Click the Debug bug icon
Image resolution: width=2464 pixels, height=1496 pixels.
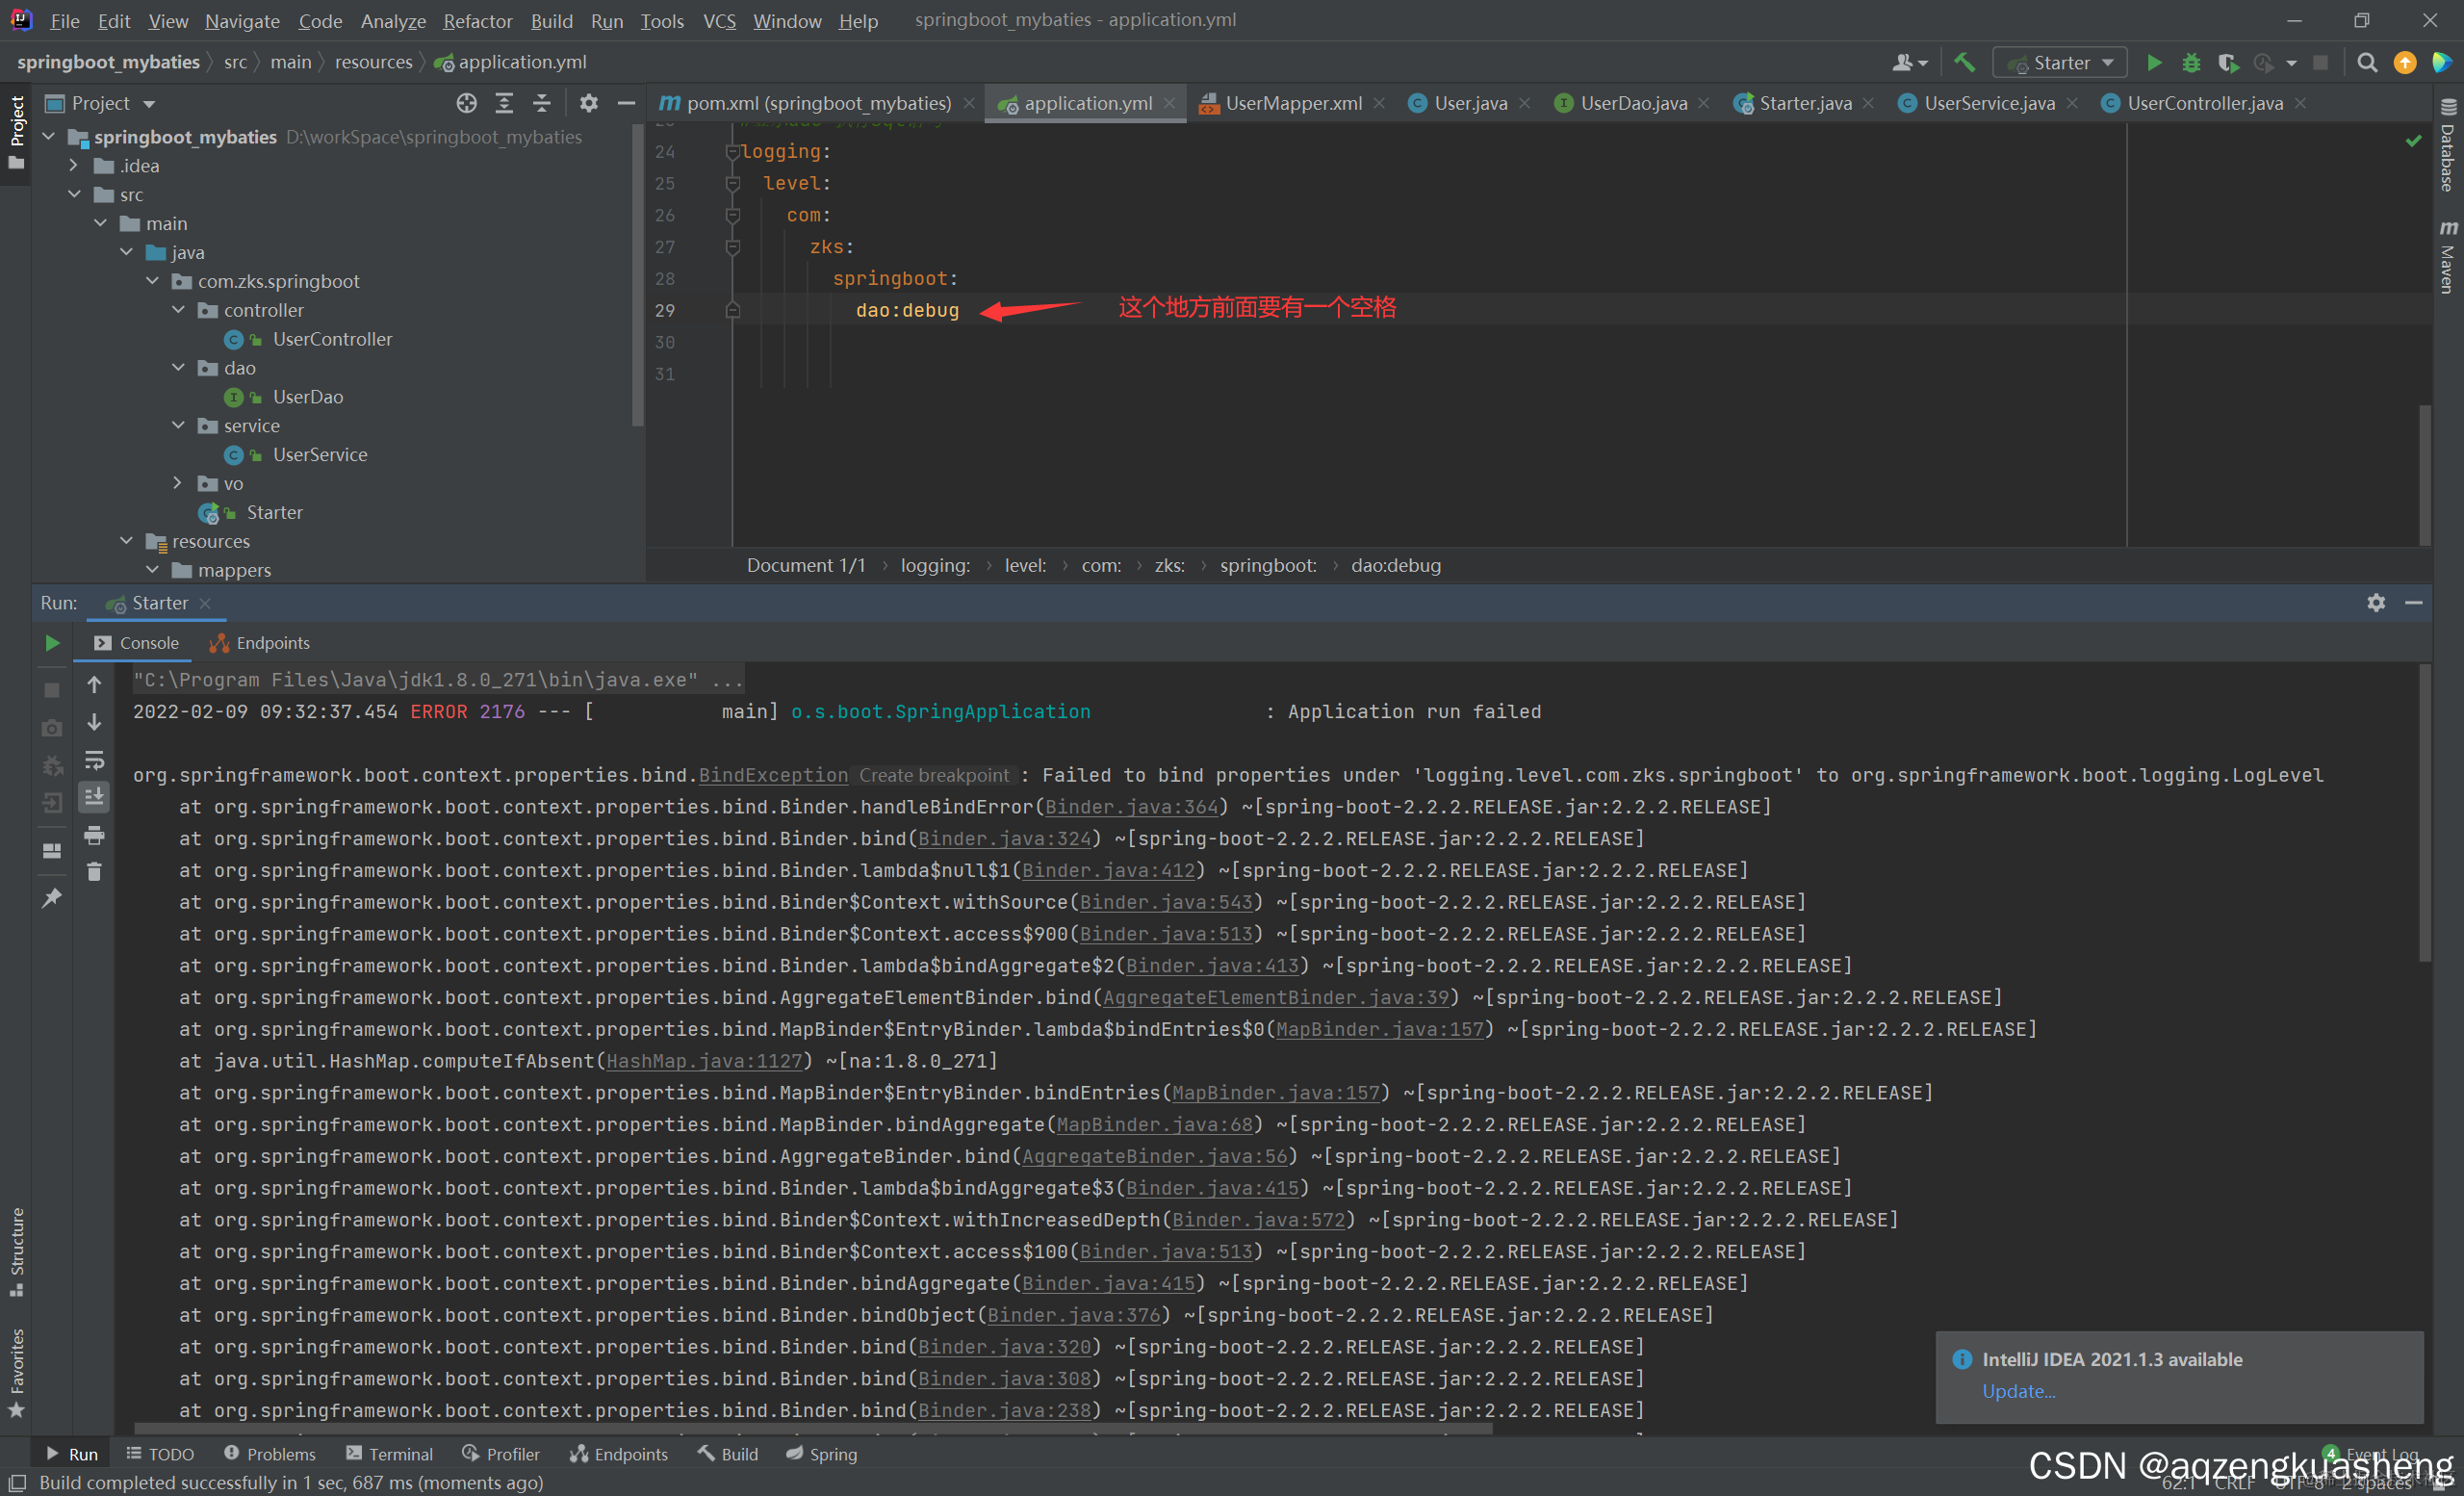(2190, 63)
